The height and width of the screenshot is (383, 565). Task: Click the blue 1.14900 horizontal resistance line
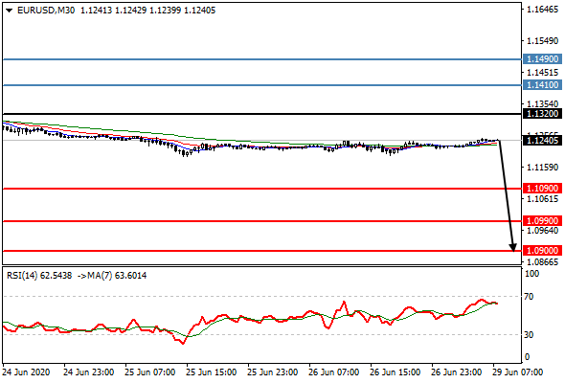[x=262, y=59]
